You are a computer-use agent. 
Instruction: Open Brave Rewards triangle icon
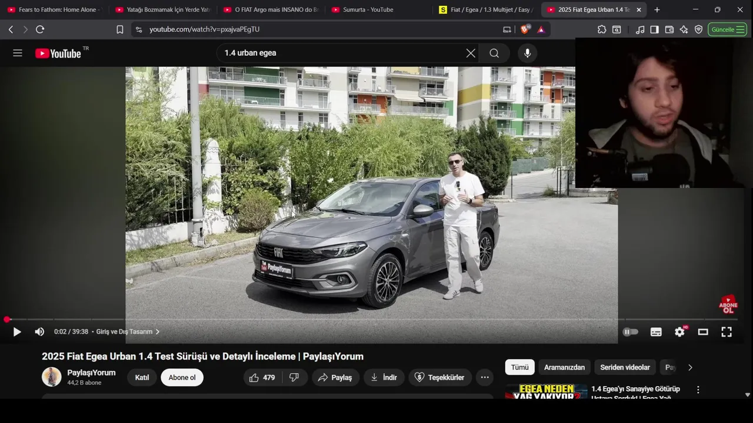click(541, 29)
